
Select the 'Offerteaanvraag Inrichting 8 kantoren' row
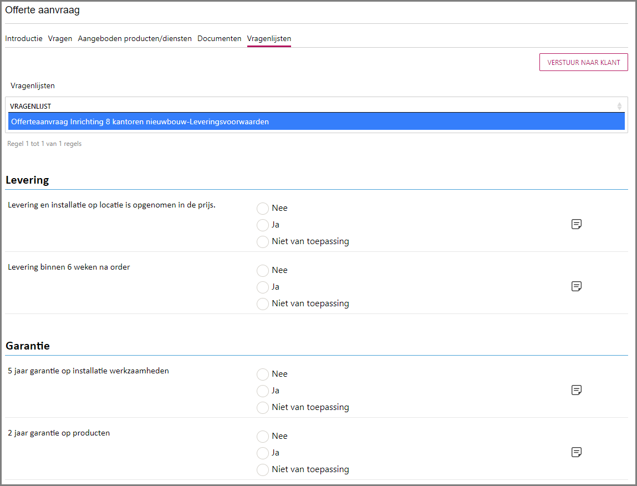coord(316,121)
